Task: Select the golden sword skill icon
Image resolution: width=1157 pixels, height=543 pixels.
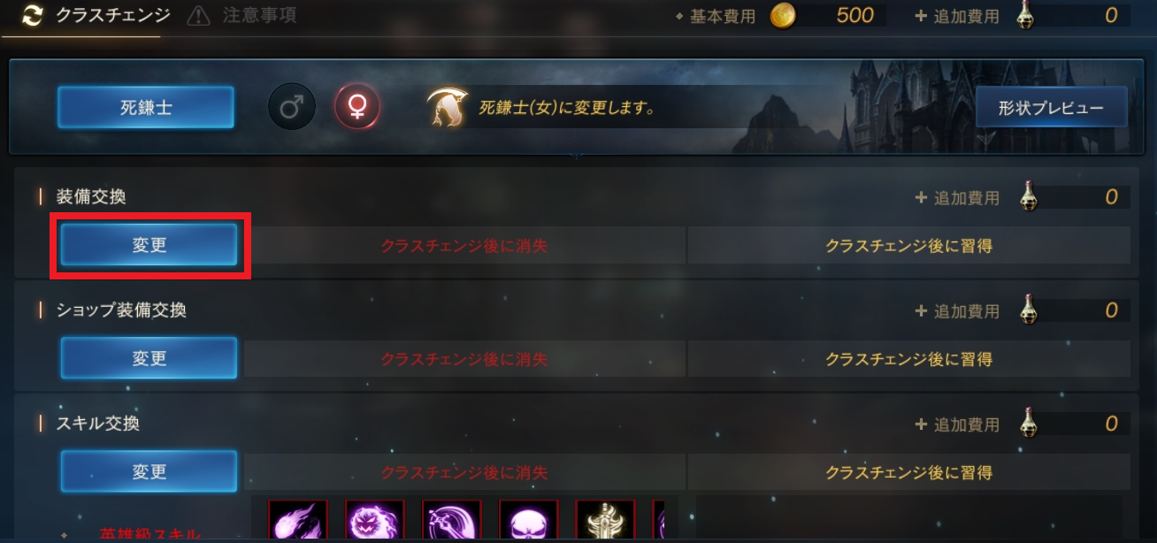Action: pos(606,521)
